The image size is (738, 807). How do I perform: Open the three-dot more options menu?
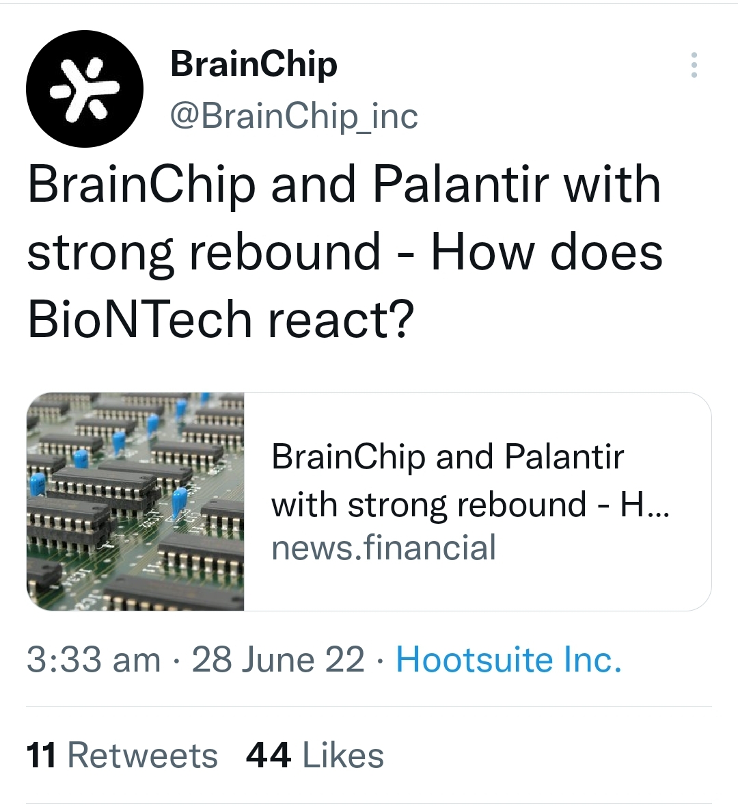point(694,65)
